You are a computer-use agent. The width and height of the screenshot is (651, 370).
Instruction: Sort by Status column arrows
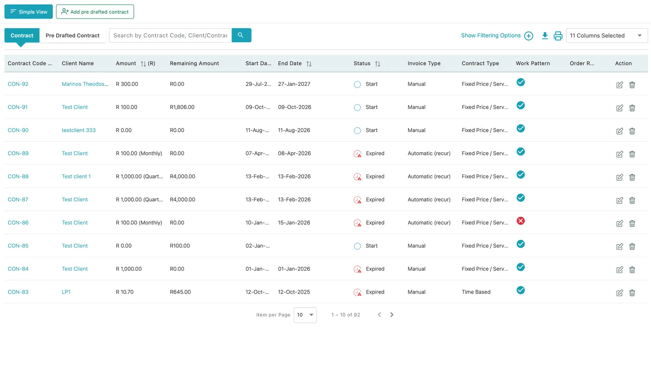pyautogui.click(x=378, y=64)
